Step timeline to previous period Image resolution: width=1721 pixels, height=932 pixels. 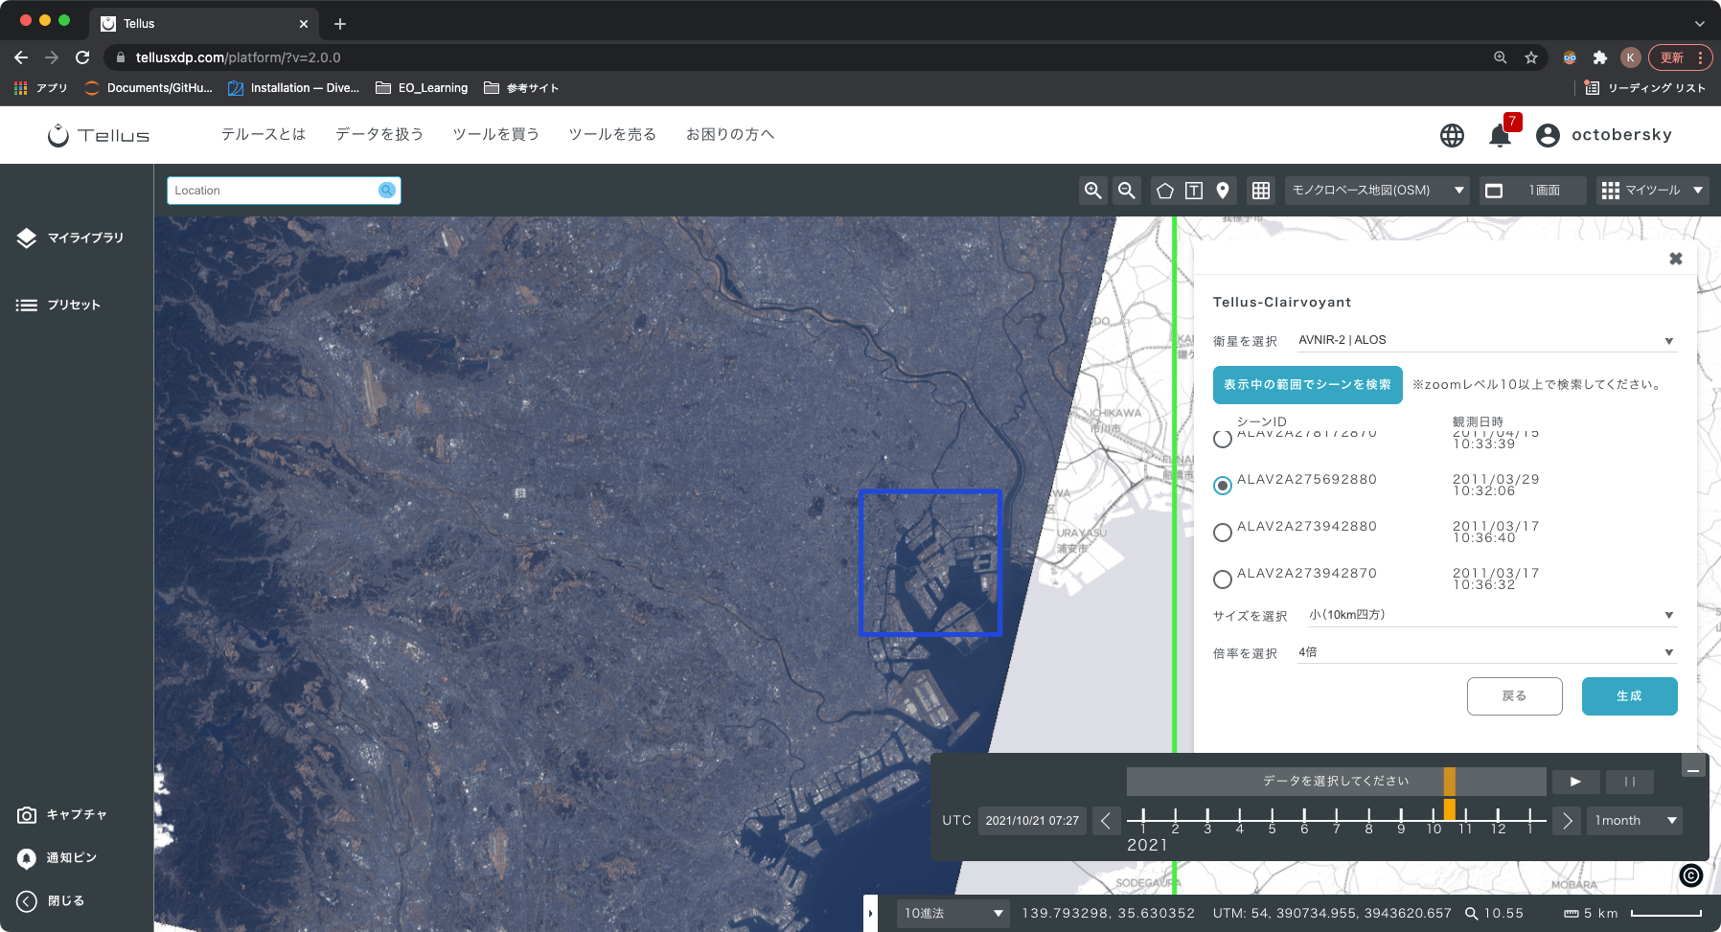coord(1106,821)
